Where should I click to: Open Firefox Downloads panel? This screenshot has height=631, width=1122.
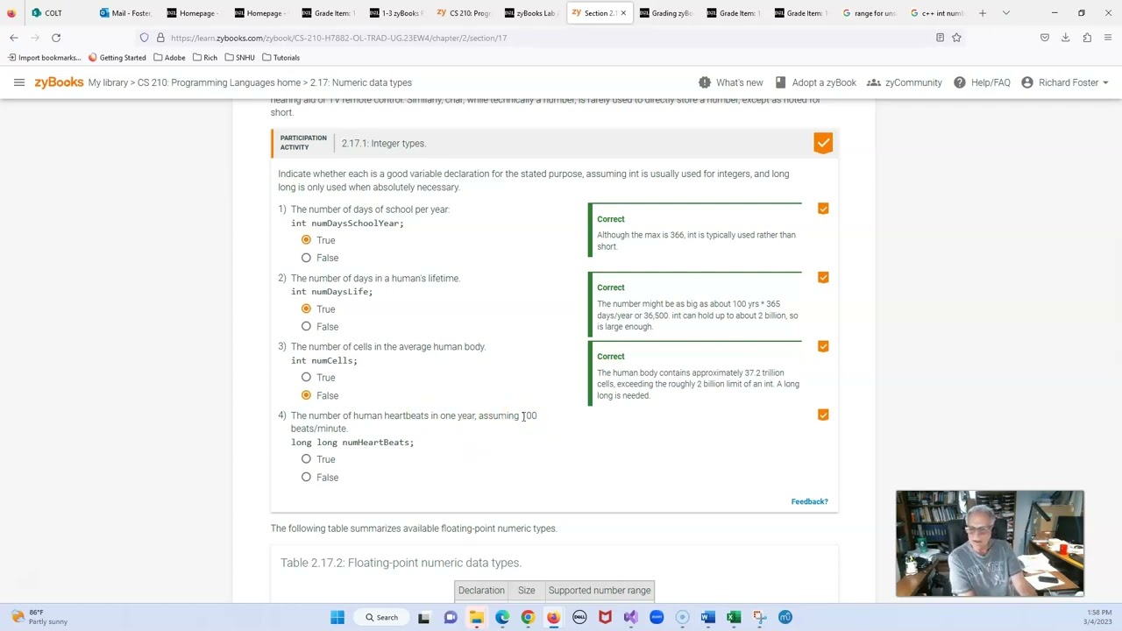(1065, 38)
